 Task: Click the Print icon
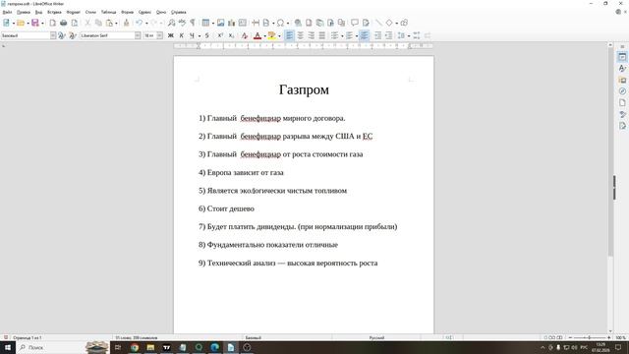63,23
